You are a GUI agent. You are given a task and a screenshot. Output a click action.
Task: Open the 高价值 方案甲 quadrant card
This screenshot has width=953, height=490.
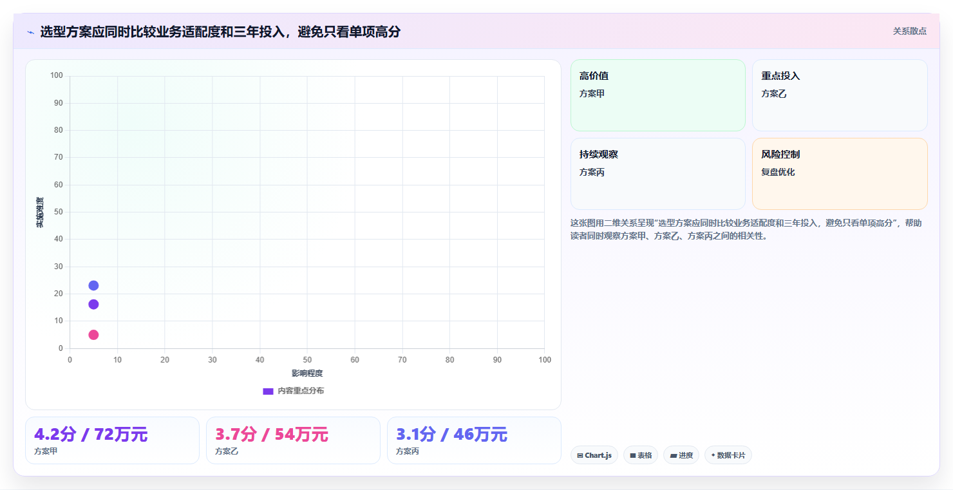point(657,95)
